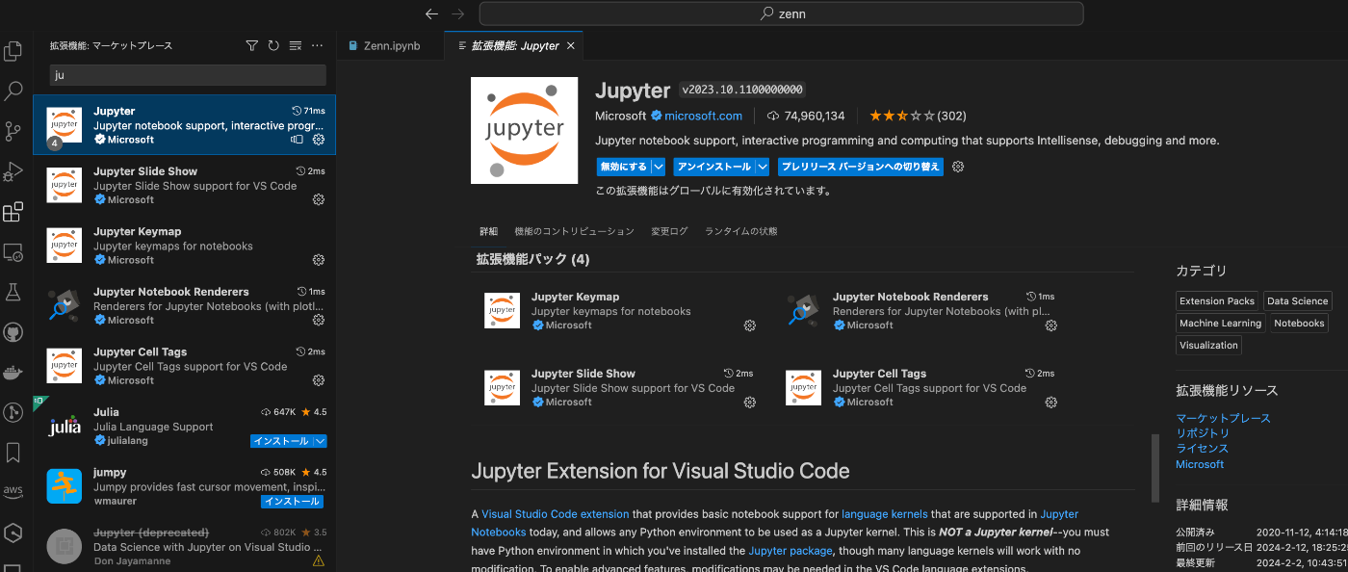Open the 無効にする dropdown arrow
Viewport: 1348px width, 572px height.
click(659, 167)
